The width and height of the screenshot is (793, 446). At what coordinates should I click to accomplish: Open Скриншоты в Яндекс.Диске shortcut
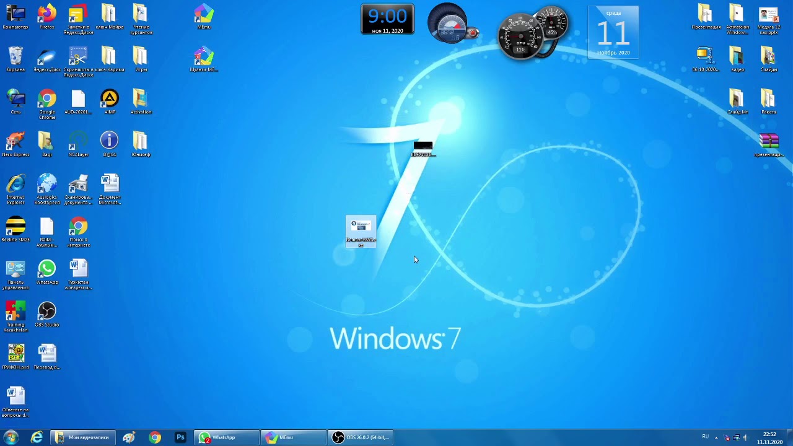[78, 61]
